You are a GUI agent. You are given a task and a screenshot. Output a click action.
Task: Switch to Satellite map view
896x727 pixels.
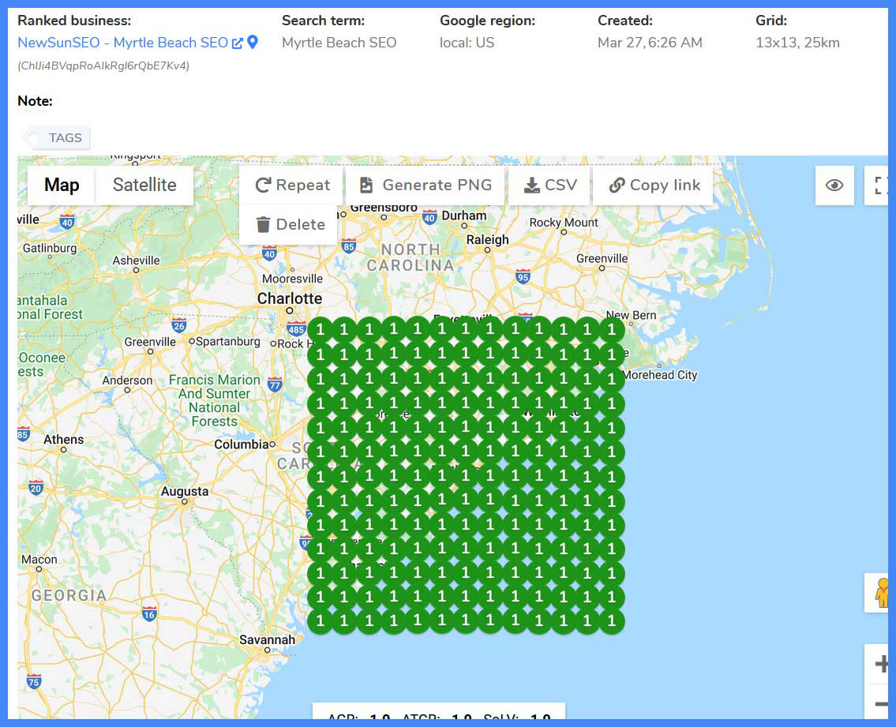click(144, 185)
